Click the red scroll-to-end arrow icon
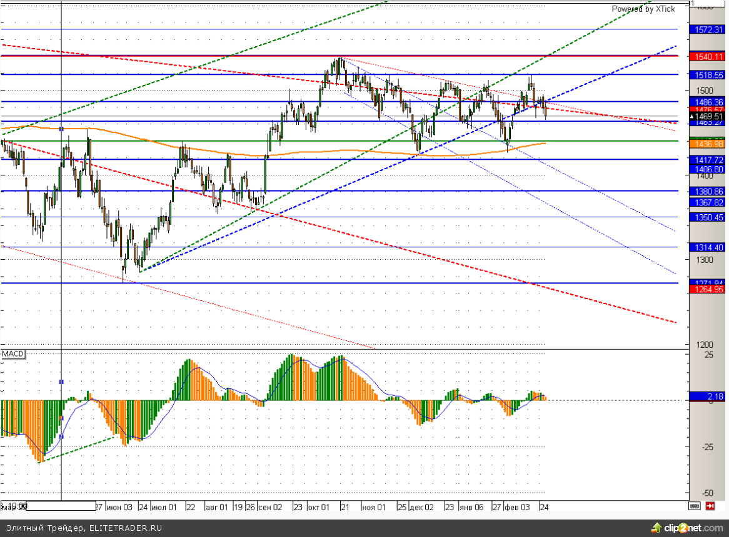 click(711, 505)
